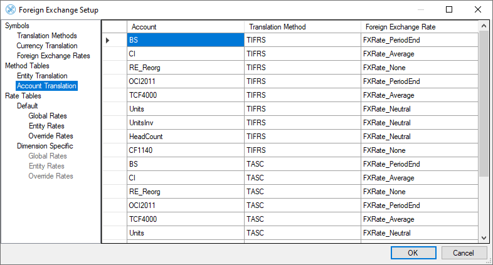
Task: Select the CF1140 account cell
Action: (x=186, y=150)
